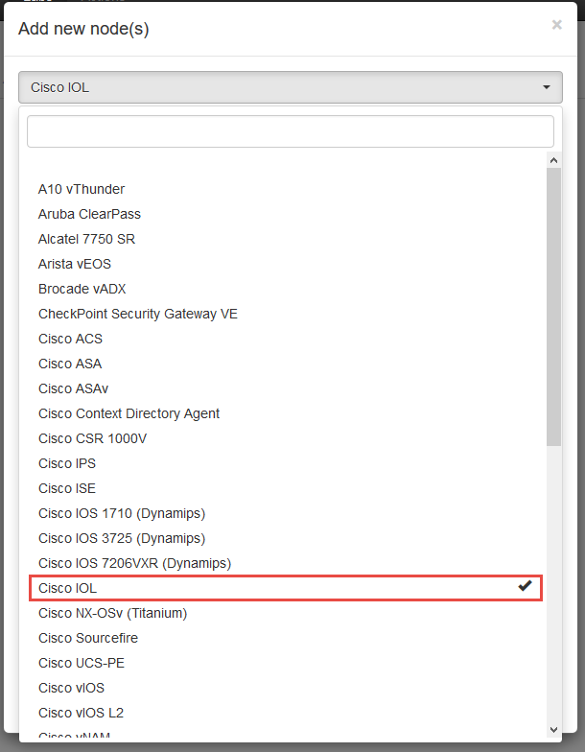Choose Alcatel 7750 SR
Image resolution: width=585 pixels, height=752 pixels.
[286, 239]
